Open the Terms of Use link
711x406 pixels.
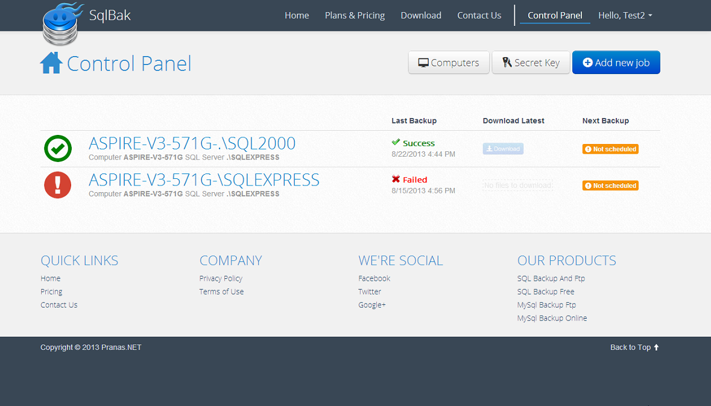coord(221,292)
